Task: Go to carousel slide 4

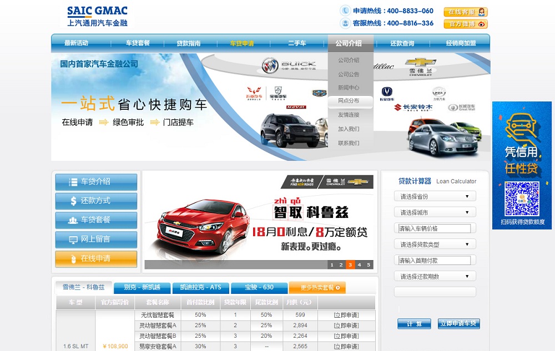Action: [359, 264]
